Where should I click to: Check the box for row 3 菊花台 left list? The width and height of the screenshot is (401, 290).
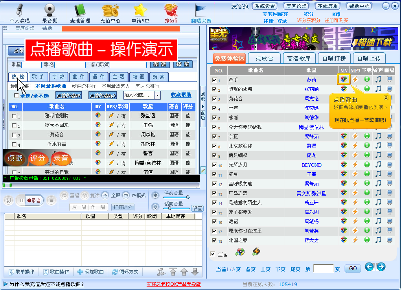14,135
